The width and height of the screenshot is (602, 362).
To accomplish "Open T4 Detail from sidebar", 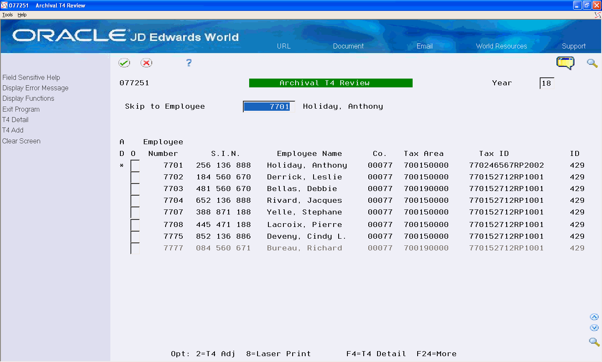I will 15,120.
